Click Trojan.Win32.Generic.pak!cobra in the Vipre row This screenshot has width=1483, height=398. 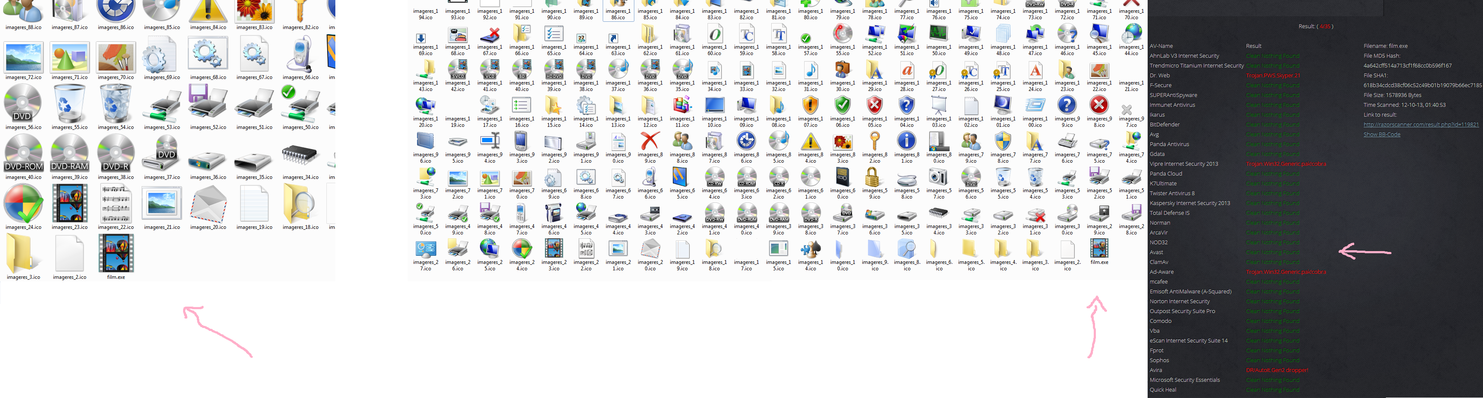tap(1286, 164)
